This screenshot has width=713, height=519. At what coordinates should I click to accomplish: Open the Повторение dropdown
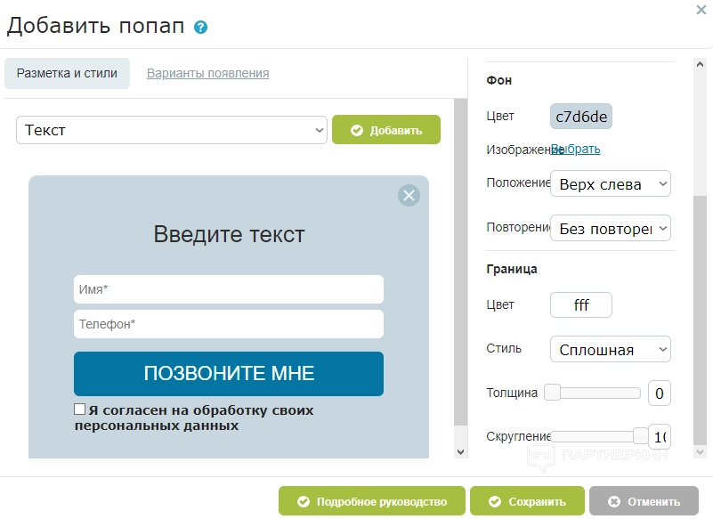click(x=610, y=229)
